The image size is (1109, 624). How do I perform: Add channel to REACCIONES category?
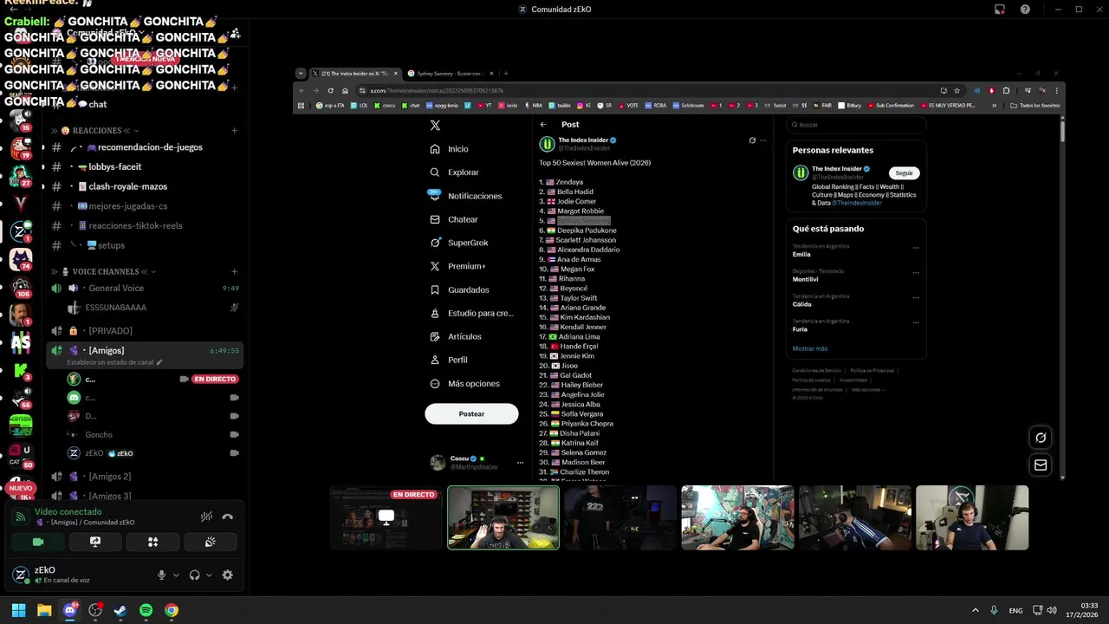coord(234,131)
